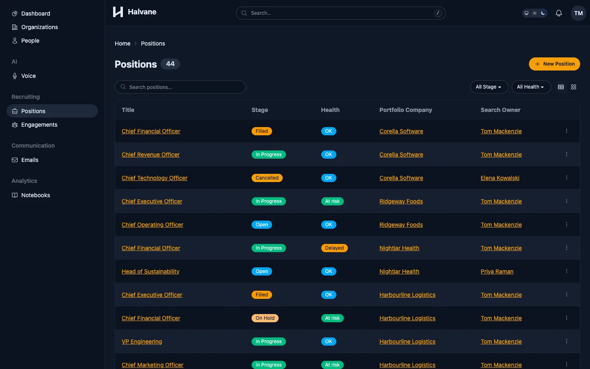The image size is (590, 369).
Task: Click the Search Owner column header
Action: pos(501,110)
